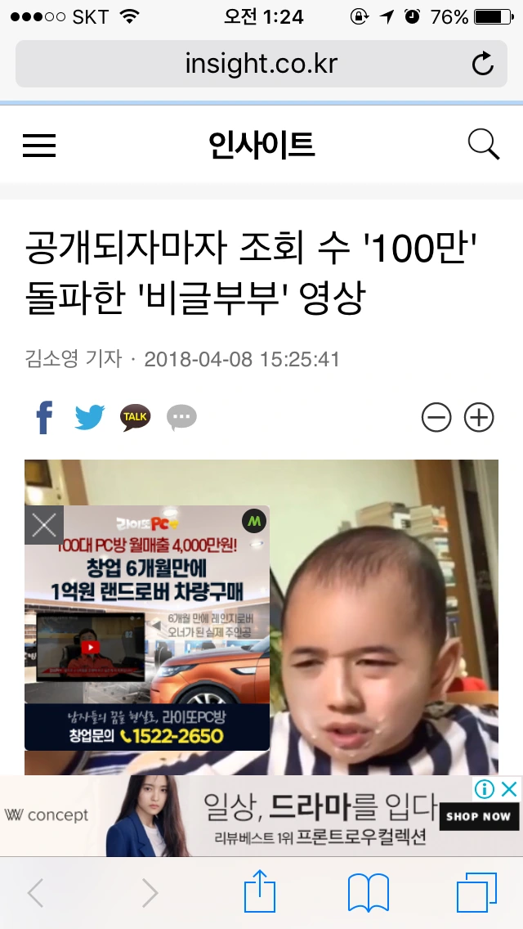The width and height of the screenshot is (523, 929).
Task: Reload the page in address bar
Action: [x=482, y=64]
